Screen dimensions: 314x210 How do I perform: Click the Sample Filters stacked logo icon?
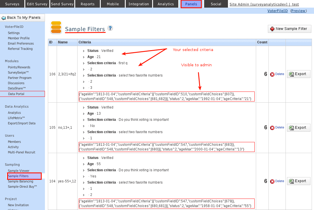tap(56, 27)
